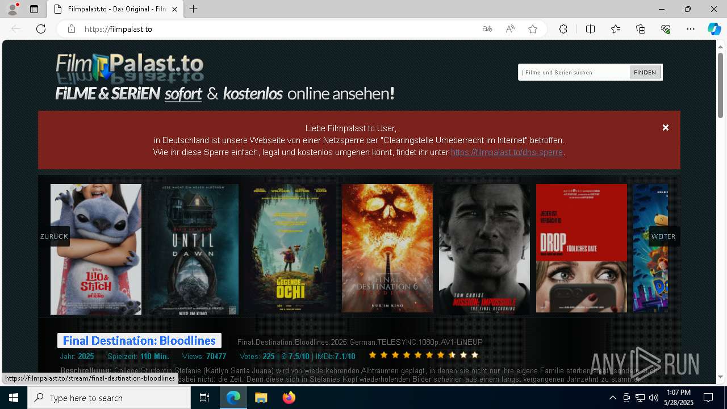Open Browser essentials icon

[x=666, y=29]
